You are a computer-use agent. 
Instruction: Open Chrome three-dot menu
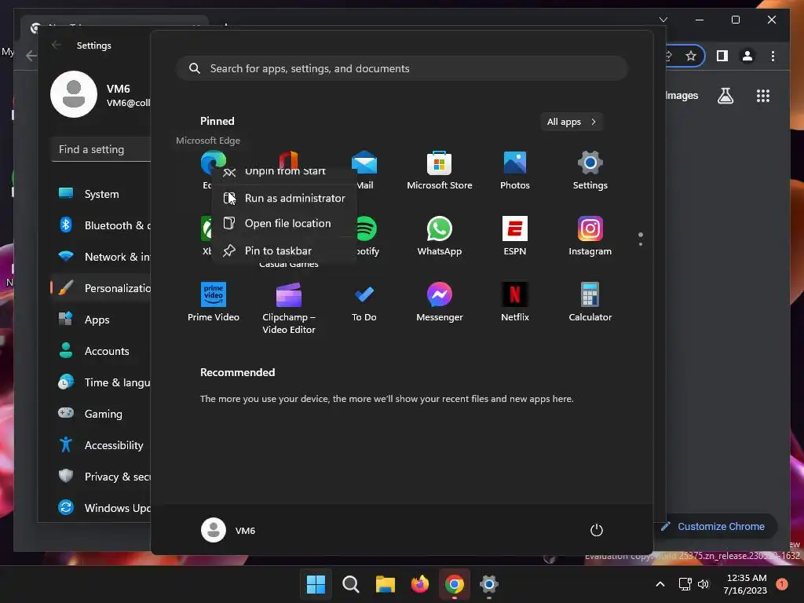[773, 56]
